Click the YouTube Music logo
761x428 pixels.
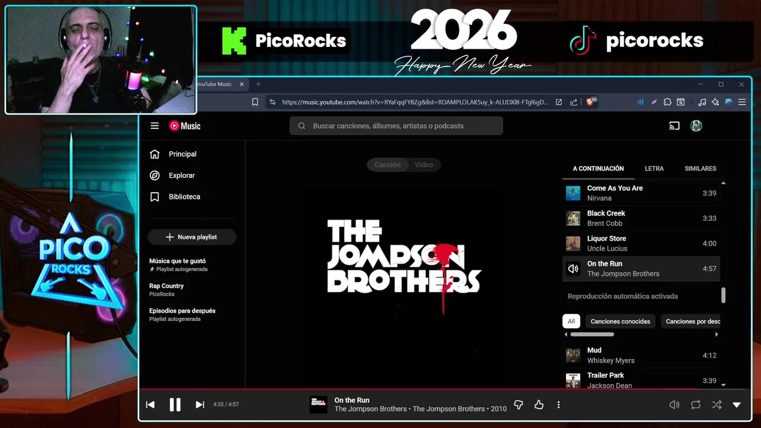[x=184, y=125]
